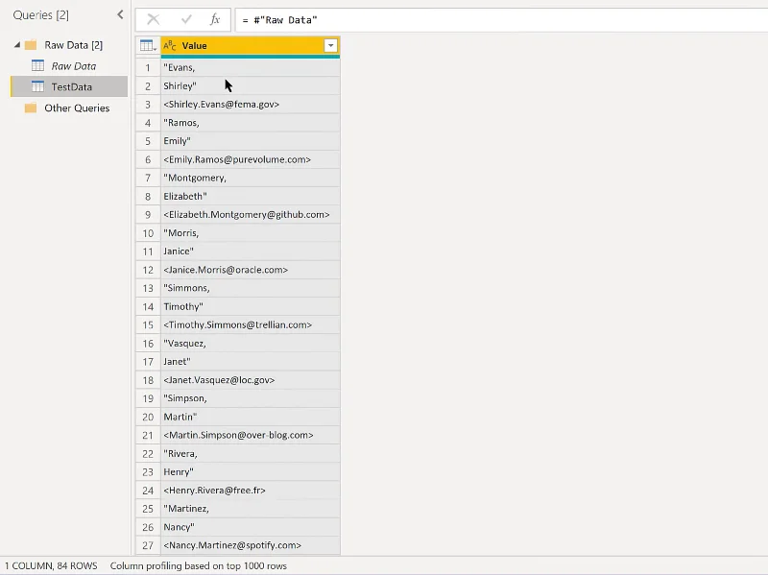Cancel formula edit with the X icon
The width and height of the screenshot is (768, 575).
tap(154, 19)
